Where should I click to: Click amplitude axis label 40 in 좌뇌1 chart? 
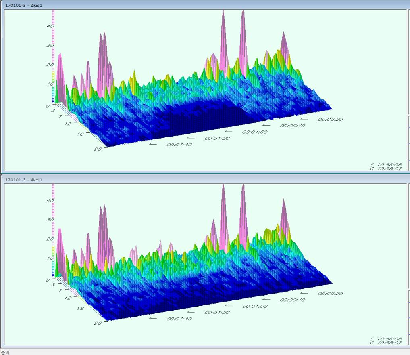50,26
